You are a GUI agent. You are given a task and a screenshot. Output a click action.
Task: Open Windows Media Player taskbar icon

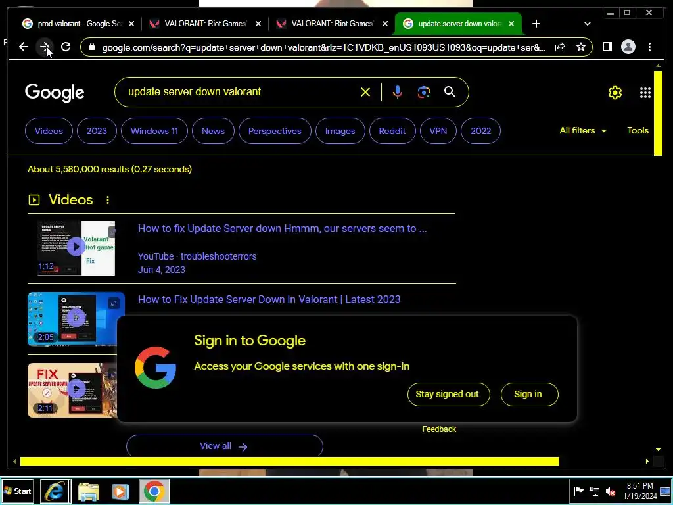121,491
